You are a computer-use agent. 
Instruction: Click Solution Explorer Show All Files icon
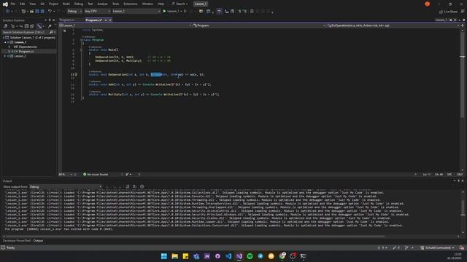[32, 26]
